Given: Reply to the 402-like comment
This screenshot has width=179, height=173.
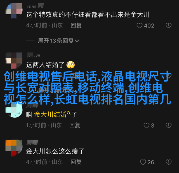Looking at the screenshot, I should pyautogui.click(x=76, y=25).
